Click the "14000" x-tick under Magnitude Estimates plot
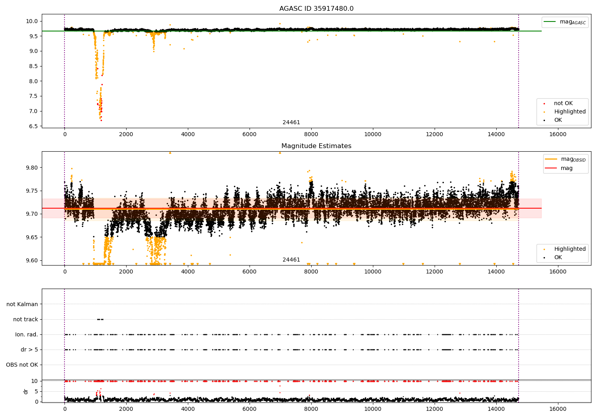597x418 pixels. click(x=496, y=272)
